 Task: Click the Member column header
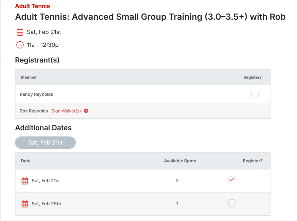click(29, 77)
